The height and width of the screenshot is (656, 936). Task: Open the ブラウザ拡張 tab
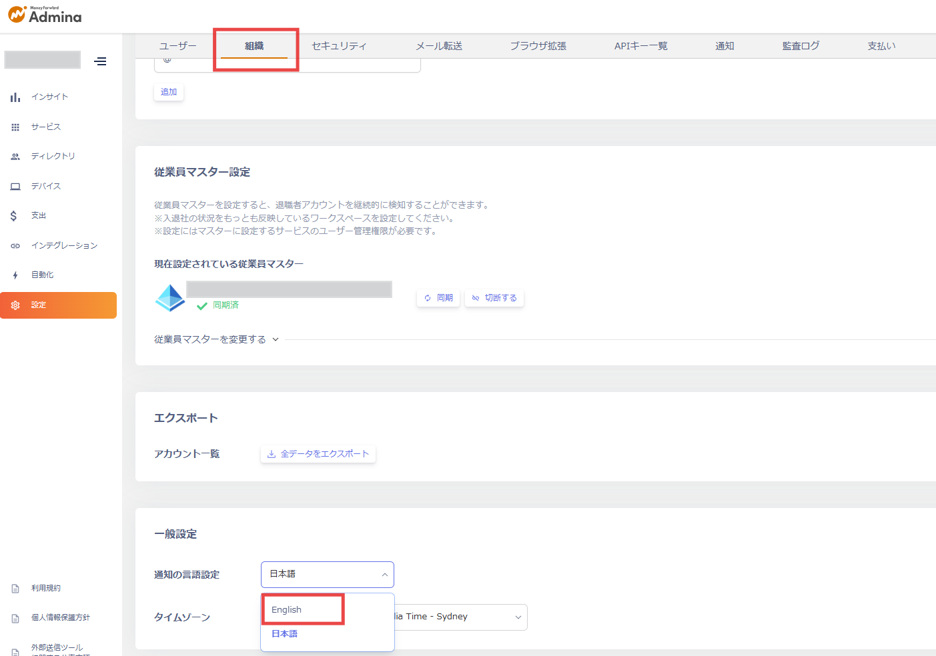(538, 46)
